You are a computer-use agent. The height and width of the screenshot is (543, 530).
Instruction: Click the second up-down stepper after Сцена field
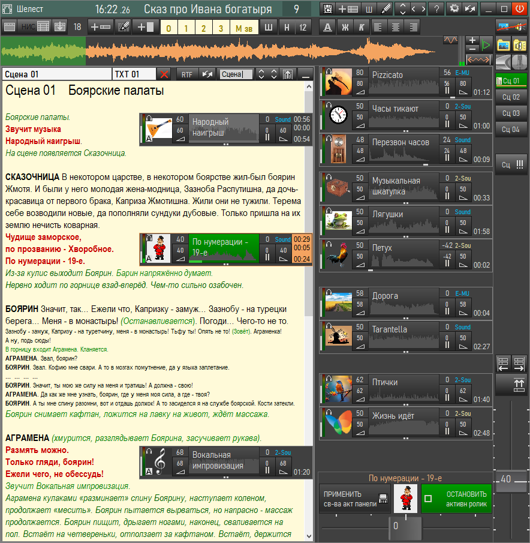[x=274, y=74]
